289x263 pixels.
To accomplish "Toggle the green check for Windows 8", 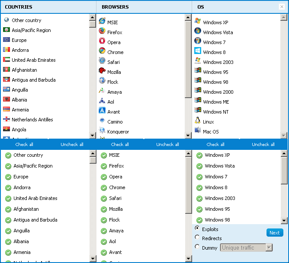I will tap(199, 188).
